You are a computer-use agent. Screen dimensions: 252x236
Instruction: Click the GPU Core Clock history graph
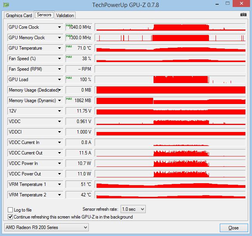click(x=170, y=27)
